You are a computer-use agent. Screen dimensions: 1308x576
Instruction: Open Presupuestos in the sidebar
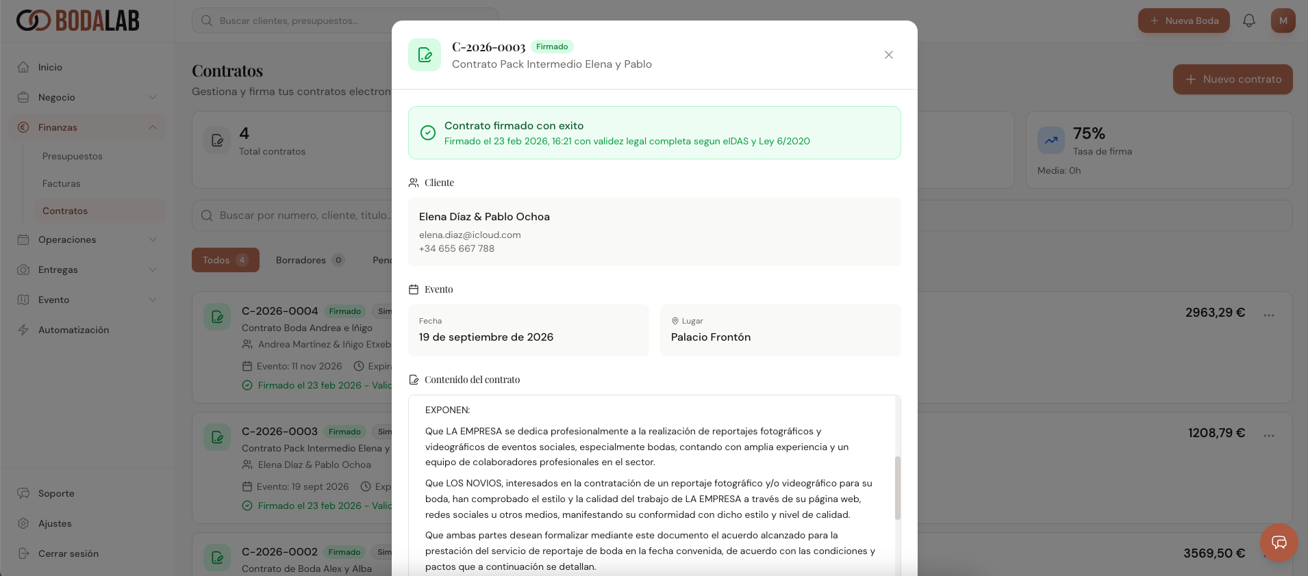73,156
